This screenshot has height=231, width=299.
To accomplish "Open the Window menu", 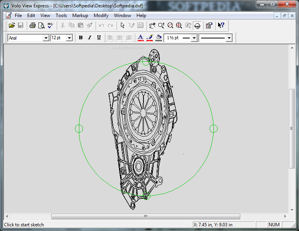I will click(x=122, y=16).
